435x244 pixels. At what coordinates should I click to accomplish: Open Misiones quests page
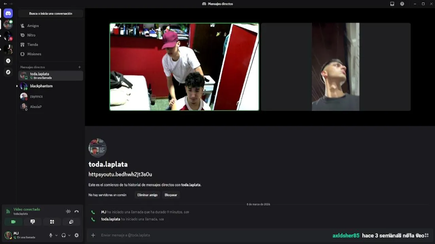[x=50, y=54]
